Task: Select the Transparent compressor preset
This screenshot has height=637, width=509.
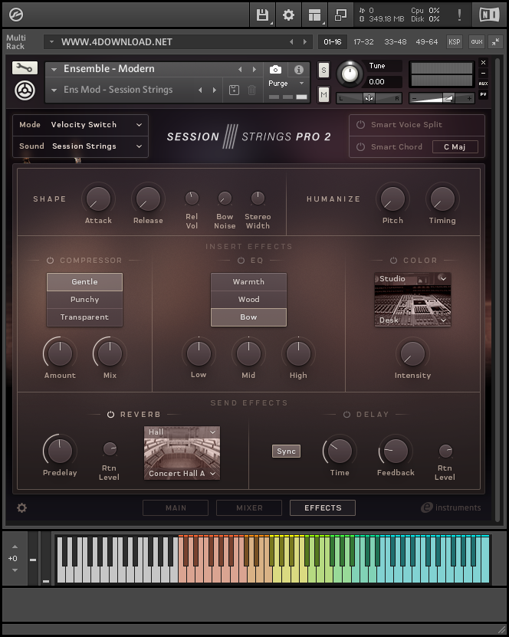Action: point(84,317)
